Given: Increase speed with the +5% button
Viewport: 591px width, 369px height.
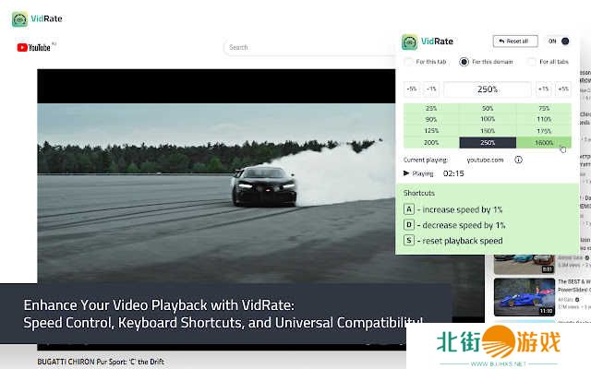Looking at the screenshot, I should pos(563,89).
